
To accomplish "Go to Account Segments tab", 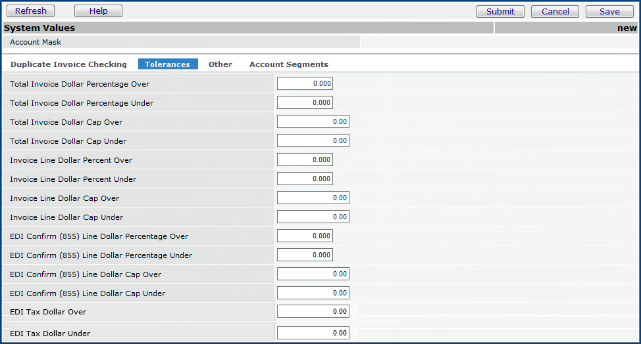I will [288, 64].
